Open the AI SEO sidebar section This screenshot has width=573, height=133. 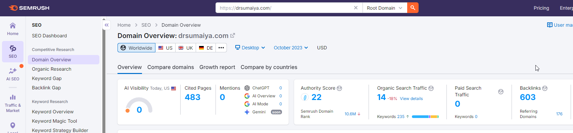coord(13,74)
